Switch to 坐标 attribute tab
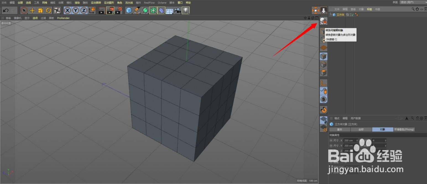 click(x=361, y=129)
